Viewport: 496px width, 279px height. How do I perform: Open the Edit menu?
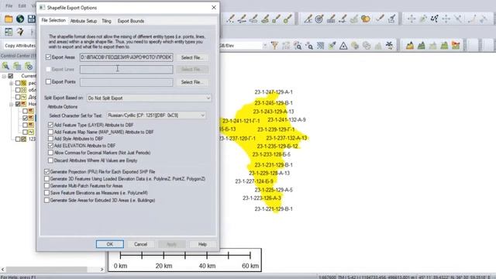coord(22,5)
